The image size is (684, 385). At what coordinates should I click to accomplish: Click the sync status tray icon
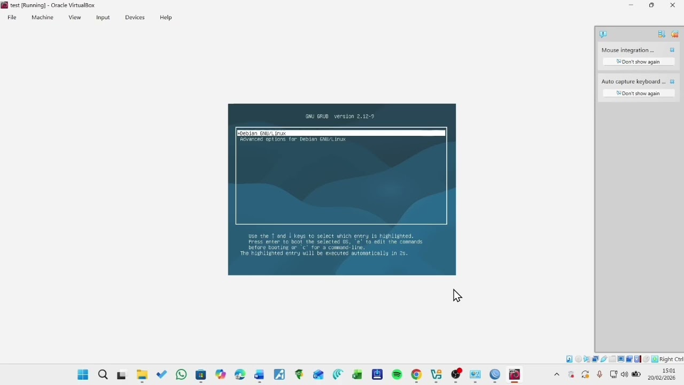point(586,375)
